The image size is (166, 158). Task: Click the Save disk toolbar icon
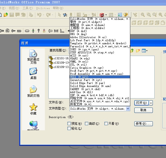click(12, 15)
